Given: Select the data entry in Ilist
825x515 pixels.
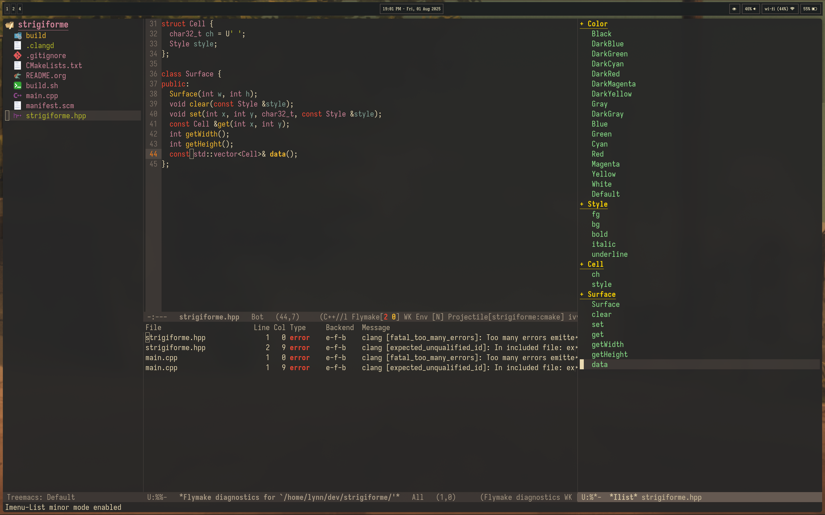Looking at the screenshot, I should [x=599, y=364].
